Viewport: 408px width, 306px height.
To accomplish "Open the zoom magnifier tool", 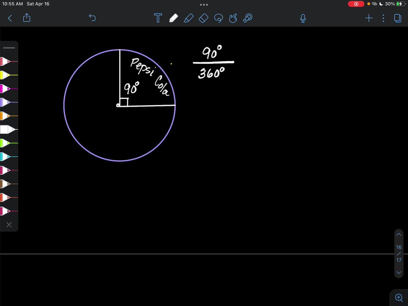I will (399, 297).
